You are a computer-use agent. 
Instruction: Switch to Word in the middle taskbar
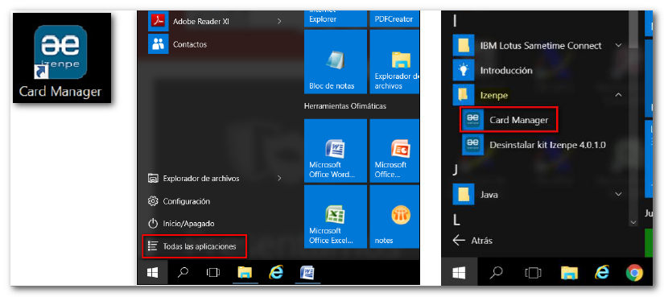click(307, 272)
